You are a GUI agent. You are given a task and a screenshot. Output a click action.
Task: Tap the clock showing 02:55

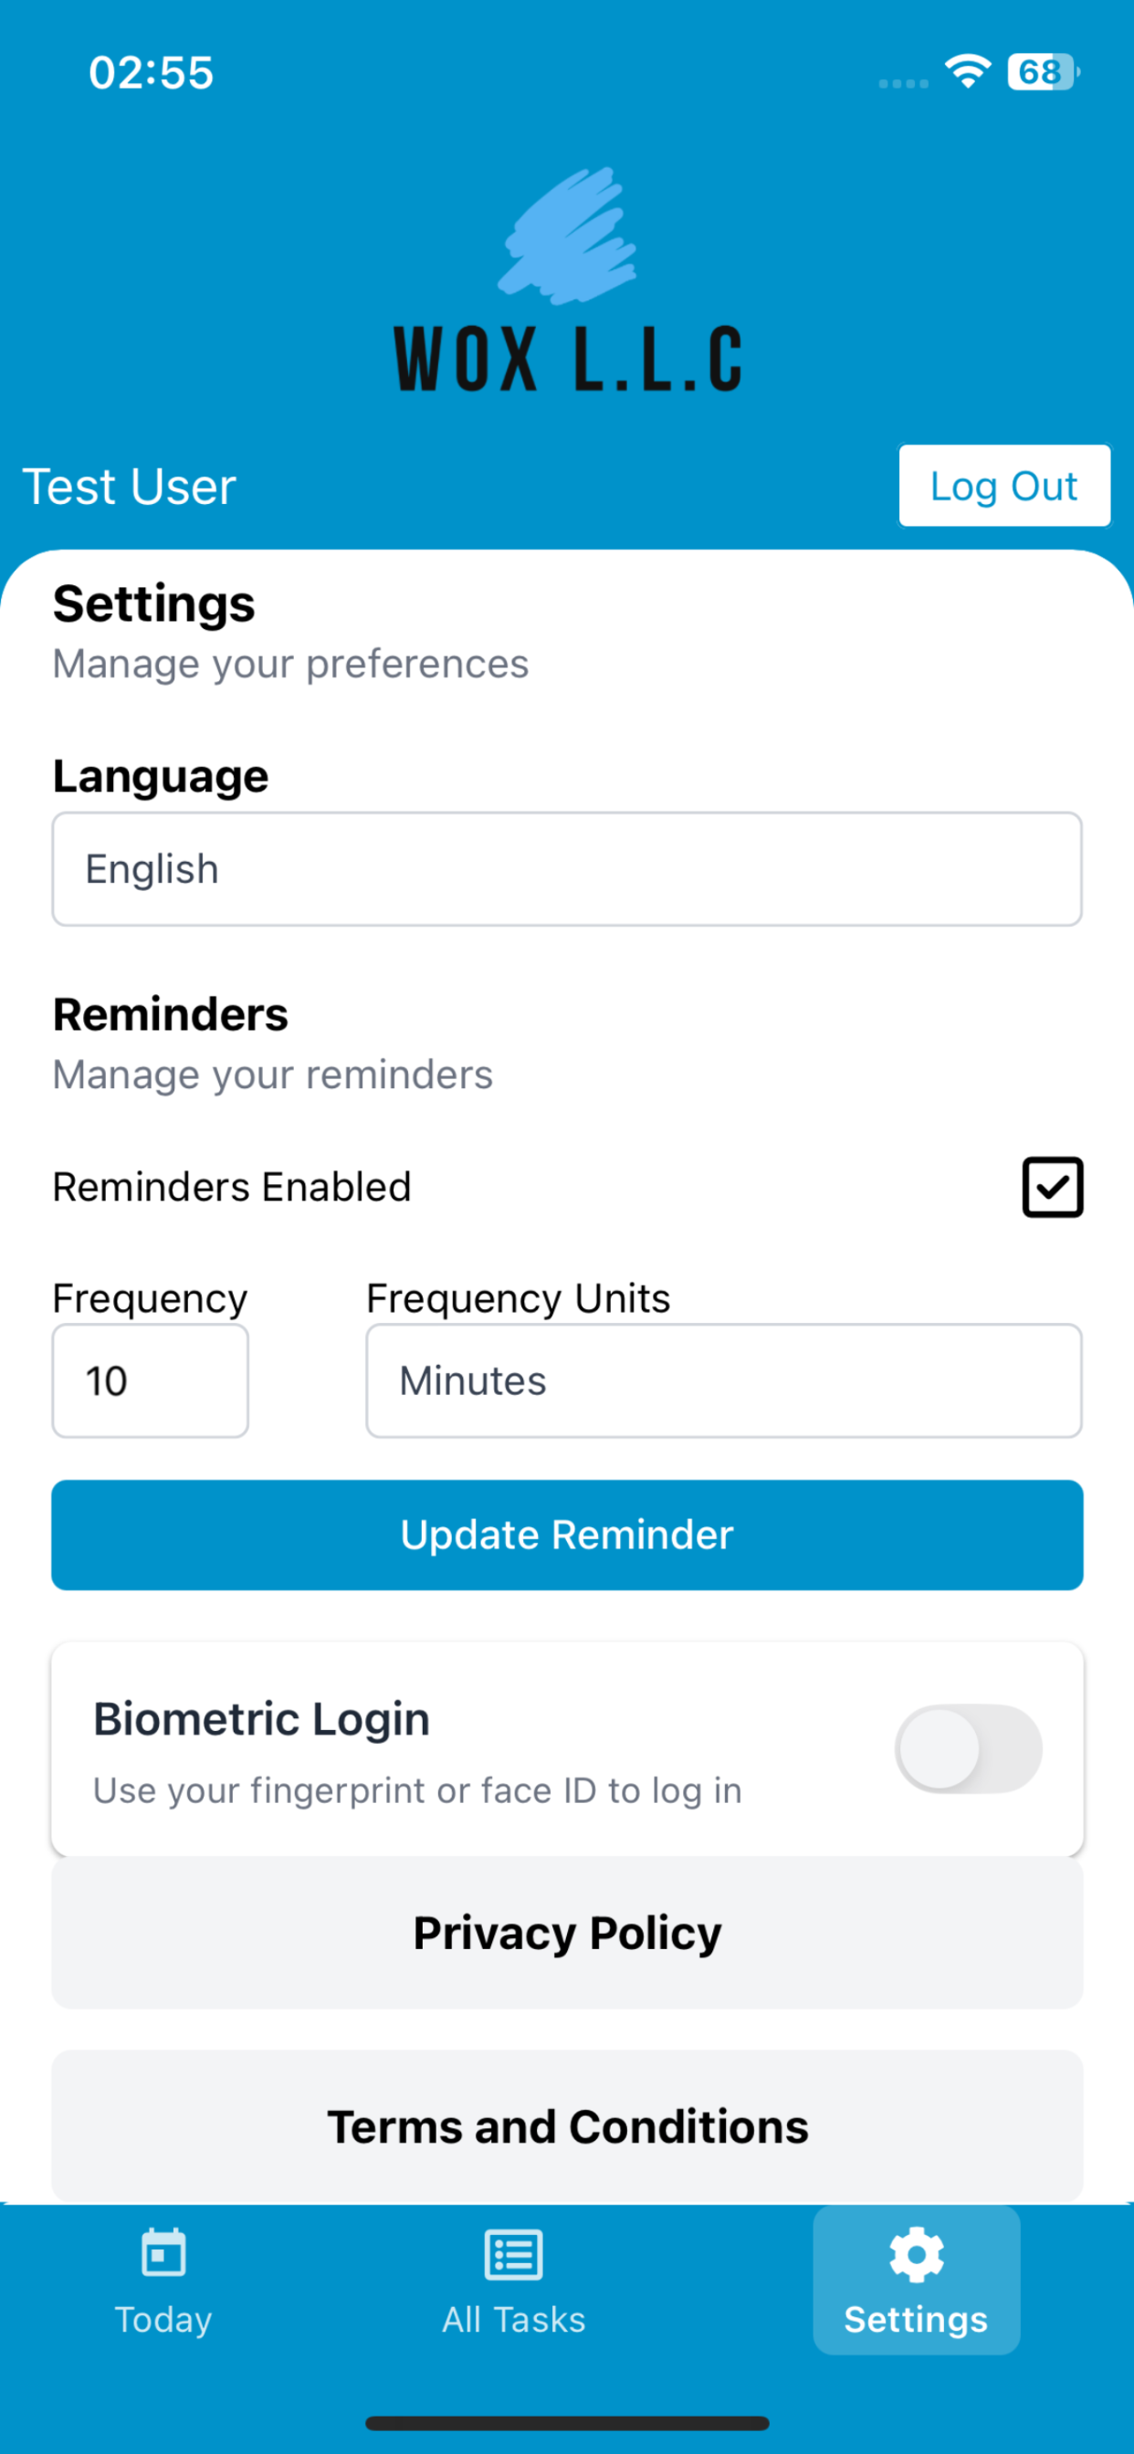coord(152,72)
